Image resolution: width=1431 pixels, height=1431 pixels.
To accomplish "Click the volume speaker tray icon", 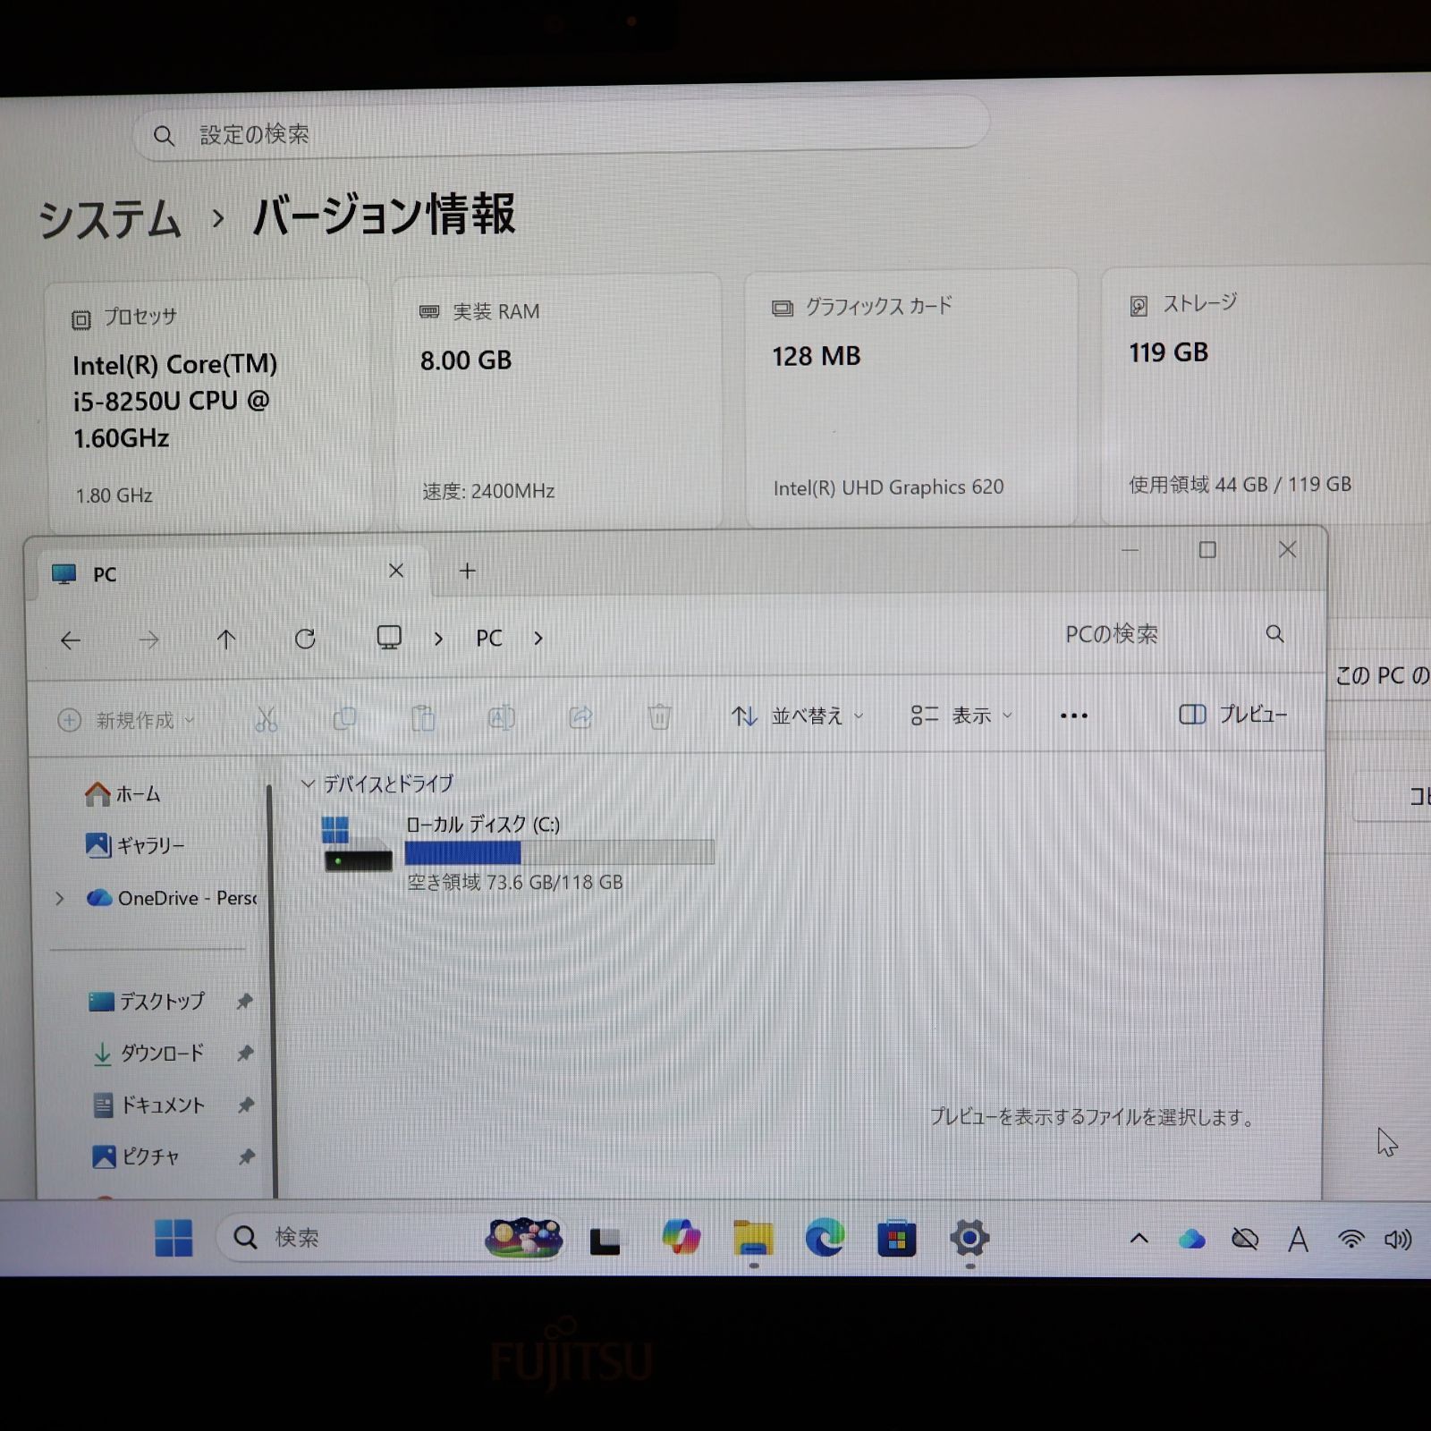I will point(1397,1239).
